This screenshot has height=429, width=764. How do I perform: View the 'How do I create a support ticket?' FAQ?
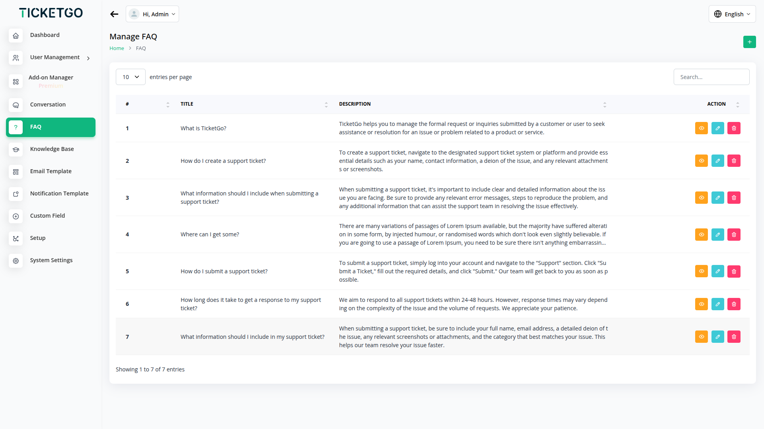(x=701, y=161)
